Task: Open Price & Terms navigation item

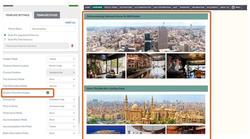Action: click(x=111, y=7)
